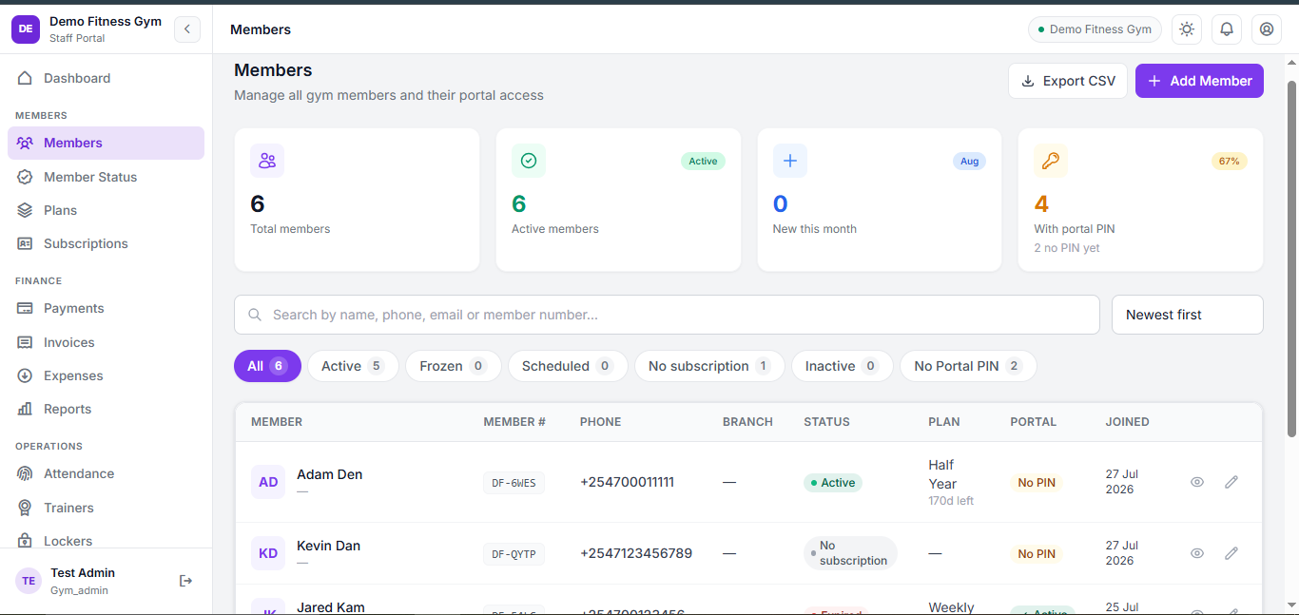This screenshot has width=1299, height=615.
Task: Open Invoices in the sidebar
Action: 106,342
